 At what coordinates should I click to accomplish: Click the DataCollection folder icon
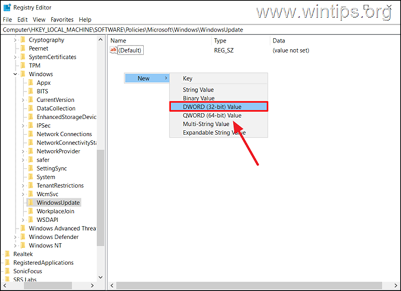31,108
